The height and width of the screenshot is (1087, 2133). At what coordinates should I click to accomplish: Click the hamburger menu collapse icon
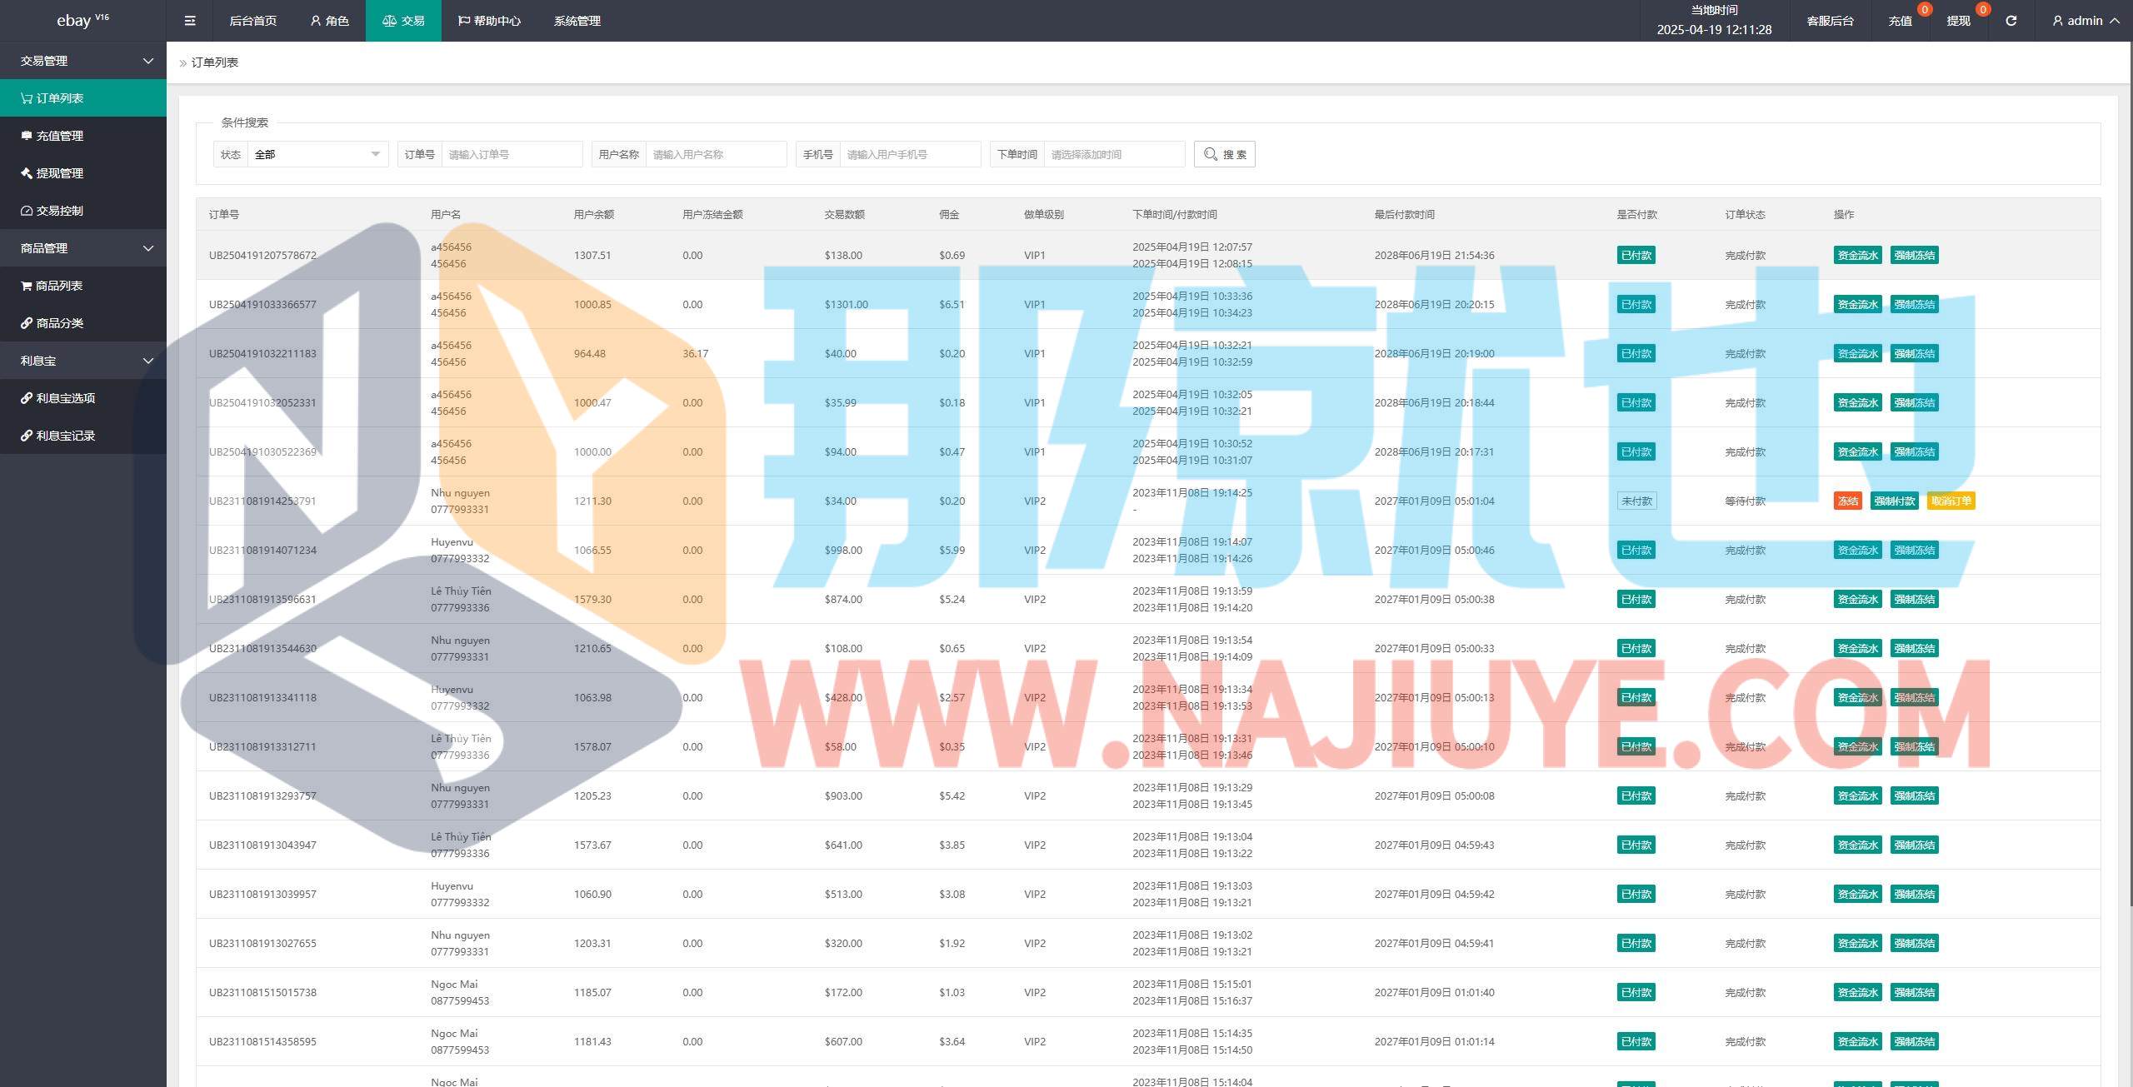[190, 21]
